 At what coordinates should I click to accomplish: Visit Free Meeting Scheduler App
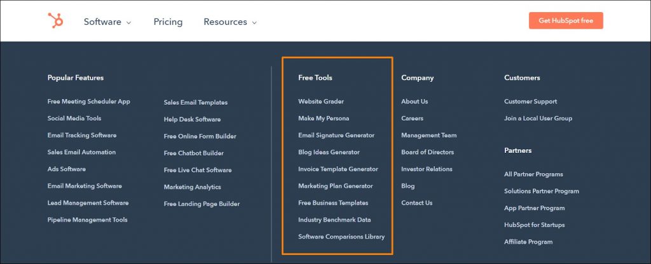click(x=88, y=102)
